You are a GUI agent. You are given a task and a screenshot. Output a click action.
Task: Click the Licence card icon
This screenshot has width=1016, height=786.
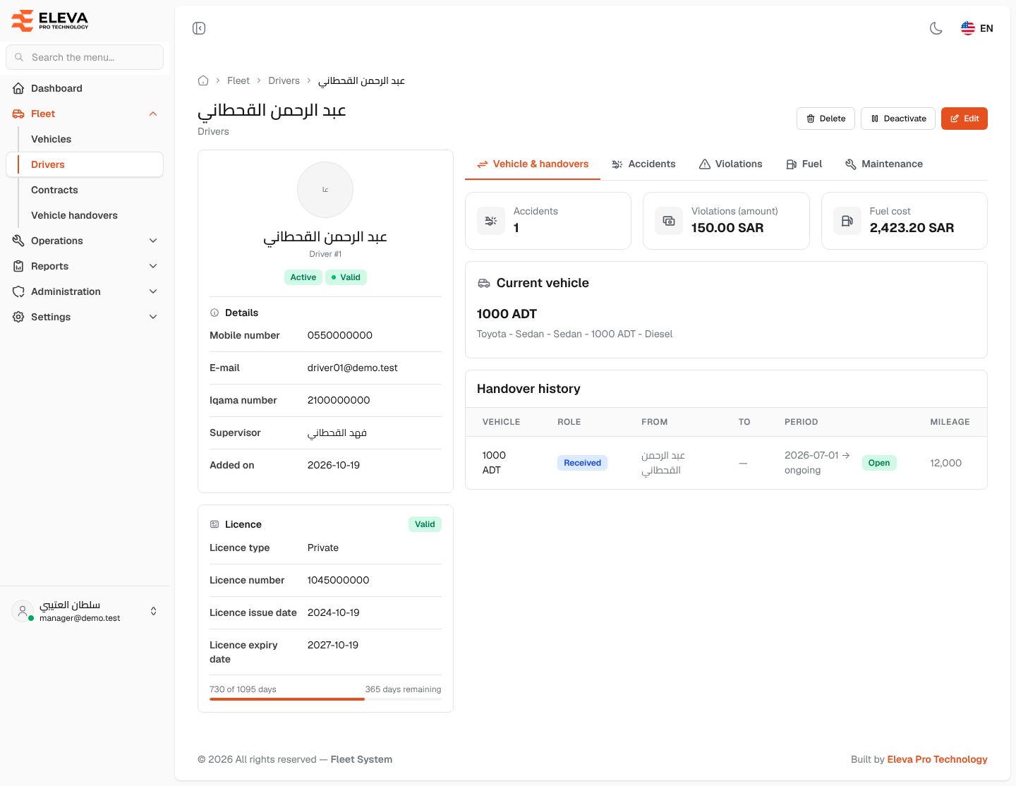[214, 524]
